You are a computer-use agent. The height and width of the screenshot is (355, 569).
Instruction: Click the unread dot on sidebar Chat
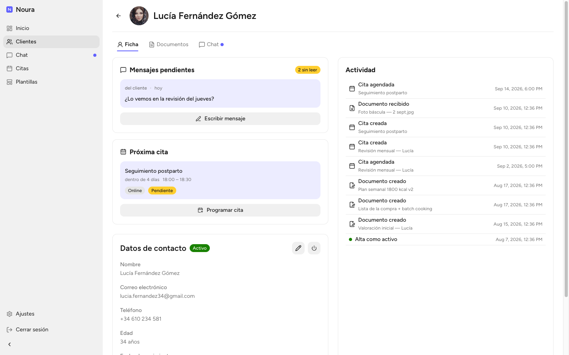pyautogui.click(x=95, y=55)
